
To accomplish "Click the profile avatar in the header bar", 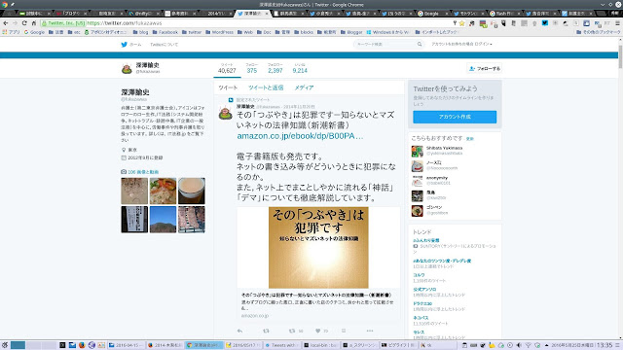I will pyautogui.click(x=127, y=69).
